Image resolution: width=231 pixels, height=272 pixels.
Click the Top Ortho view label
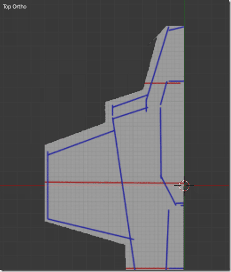coord(15,7)
